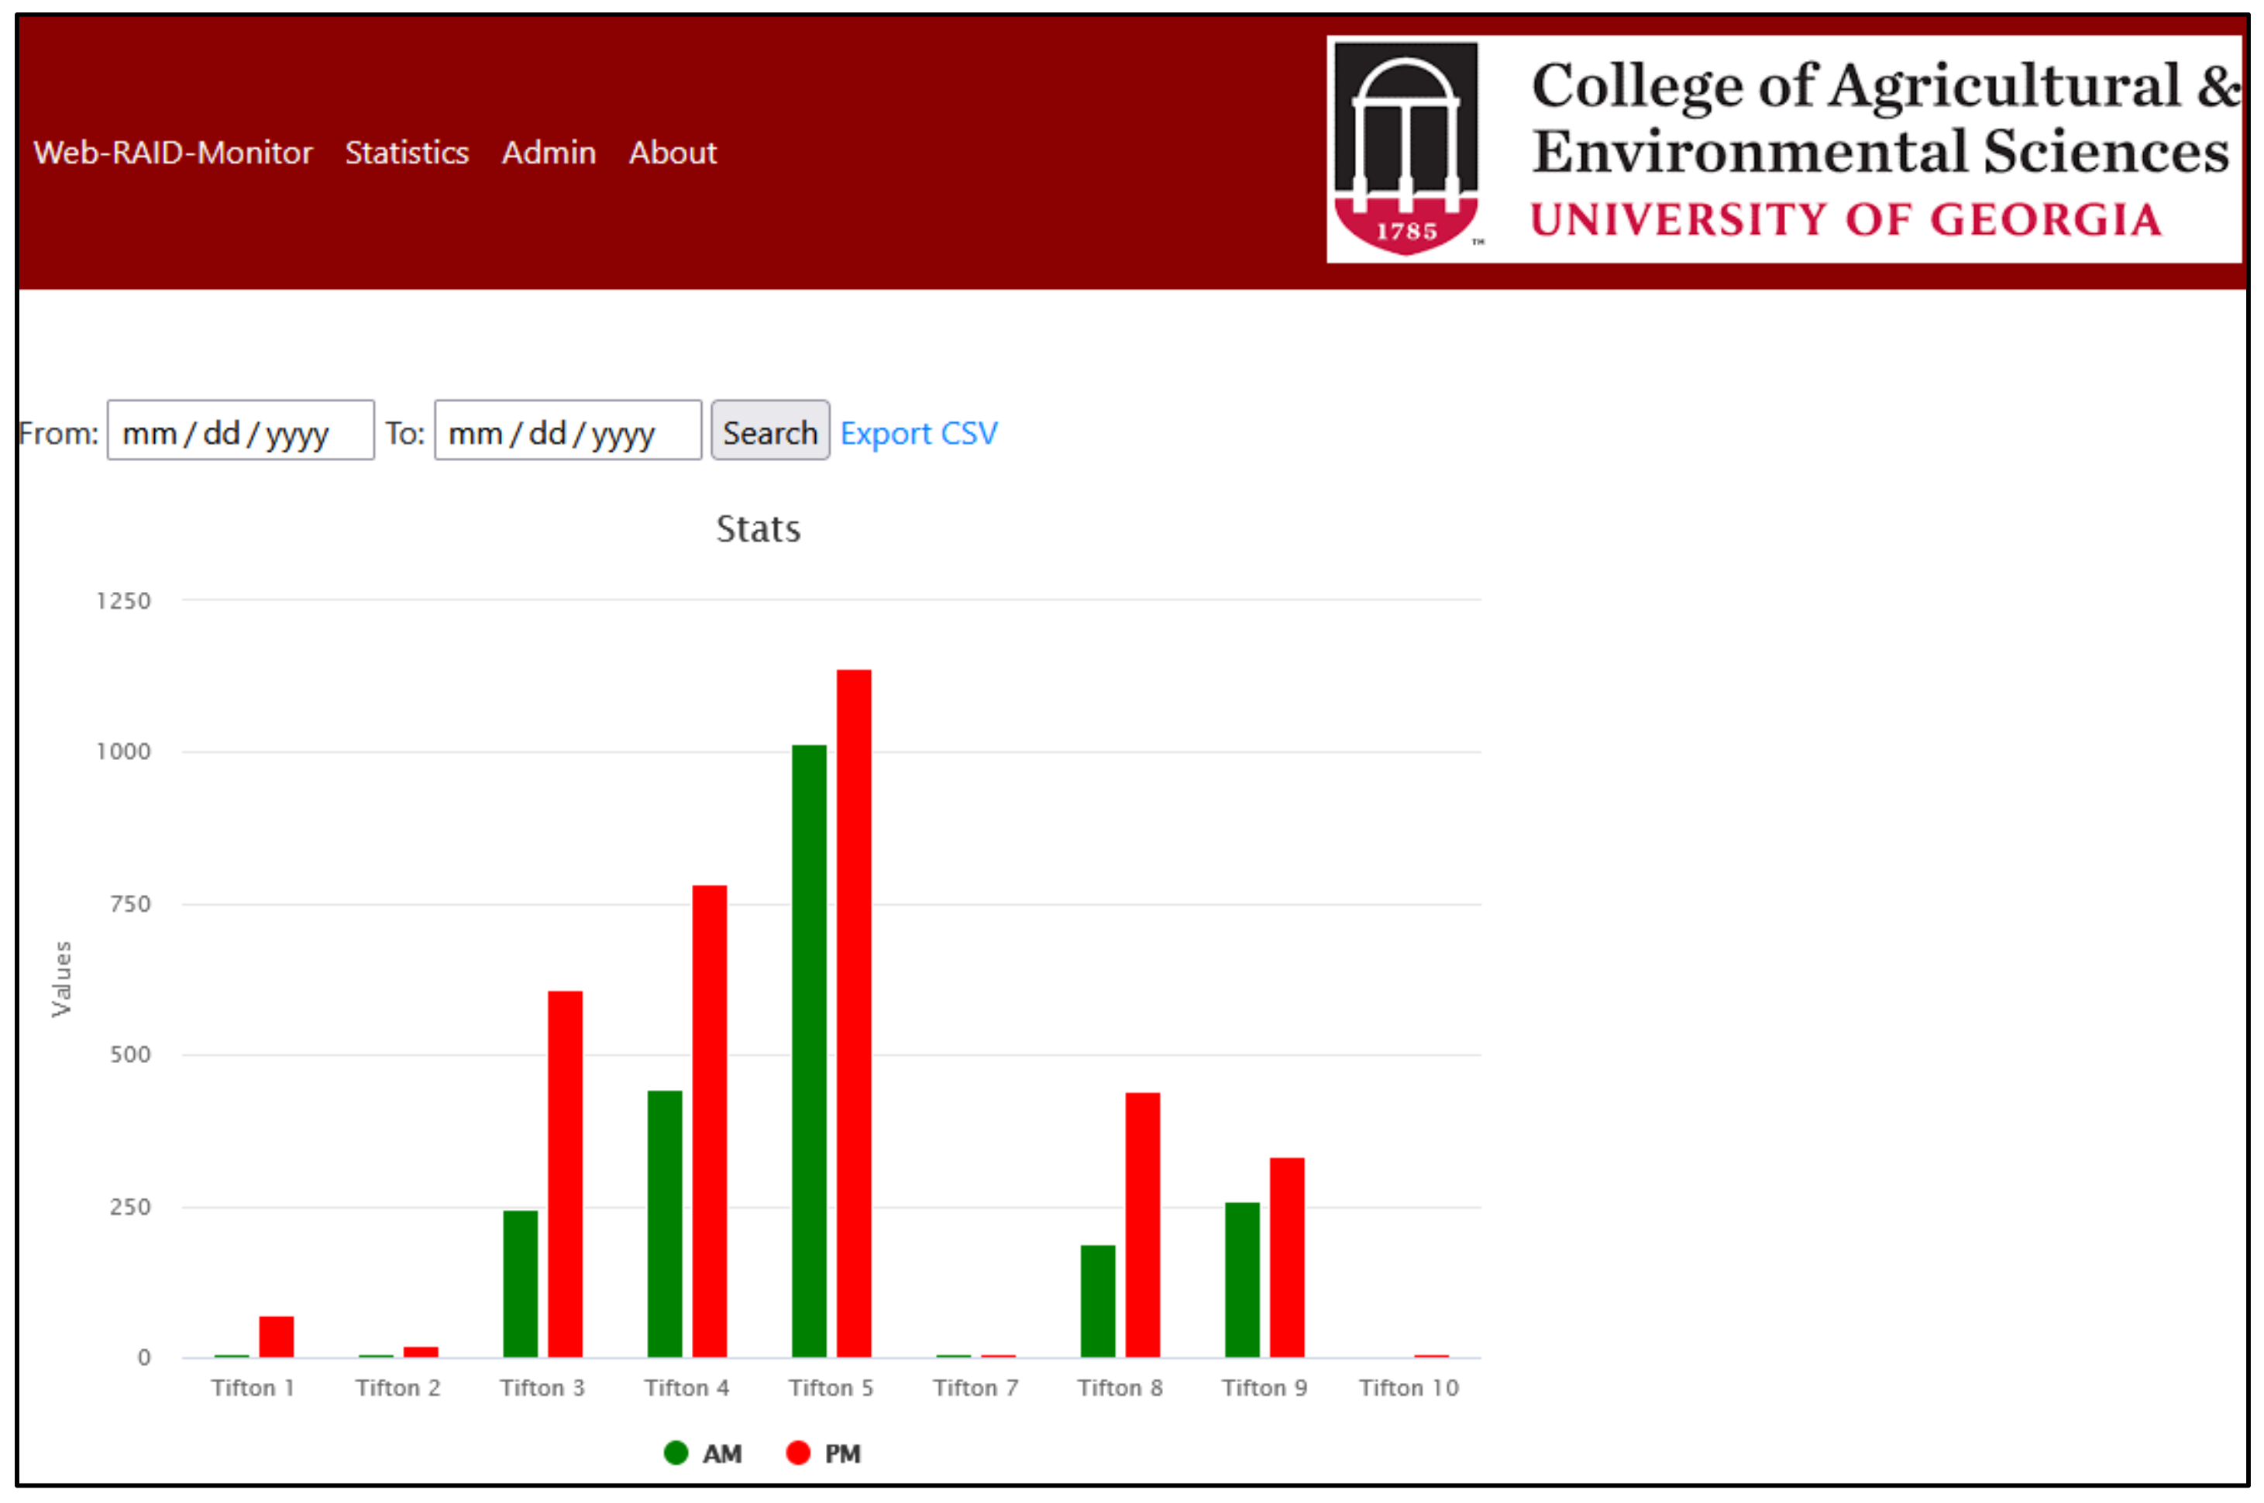The width and height of the screenshot is (2264, 1503).
Task: Click the Stats chart title
Action: [x=759, y=529]
